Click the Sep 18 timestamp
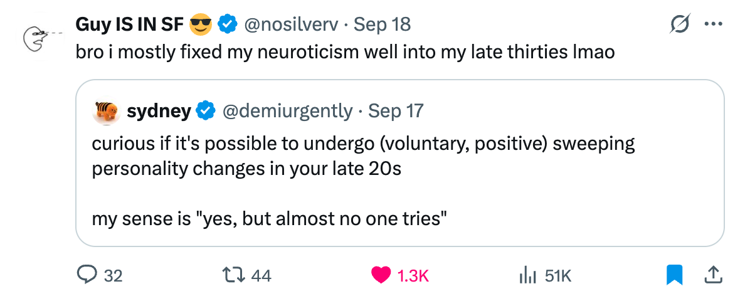Image resolution: width=745 pixels, height=301 pixels. pyautogui.click(x=382, y=24)
